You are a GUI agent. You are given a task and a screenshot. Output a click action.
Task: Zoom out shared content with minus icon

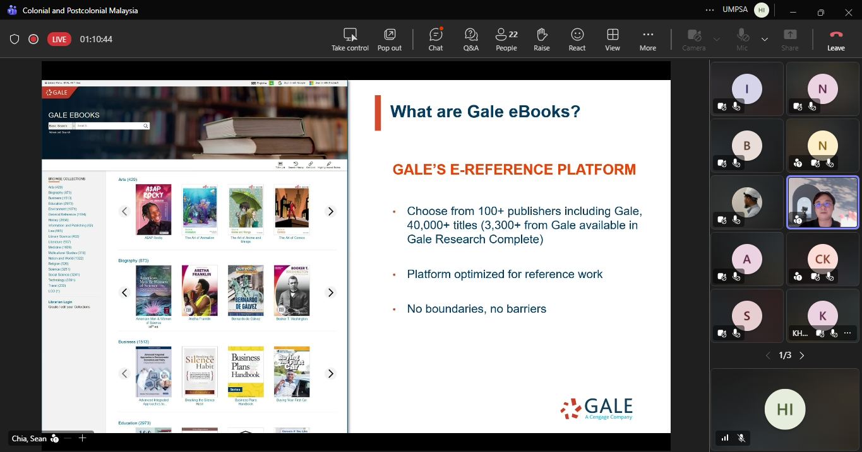(68, 438)
